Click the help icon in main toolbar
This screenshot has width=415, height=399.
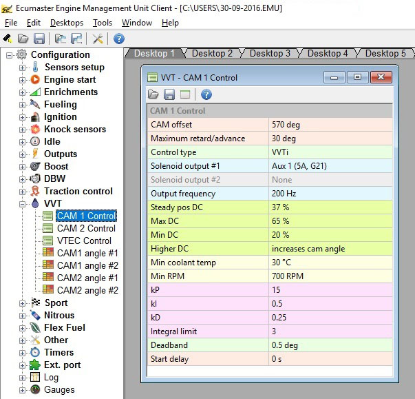click(x=119, y=39)
